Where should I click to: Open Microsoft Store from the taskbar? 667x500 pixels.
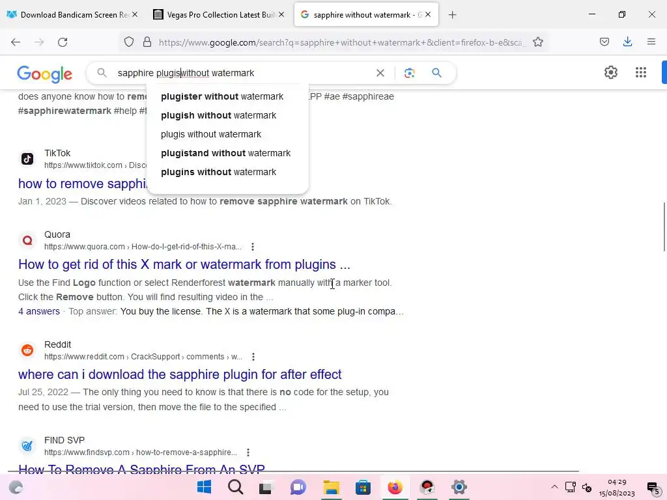pyautogui.click(x=363, y=487)
